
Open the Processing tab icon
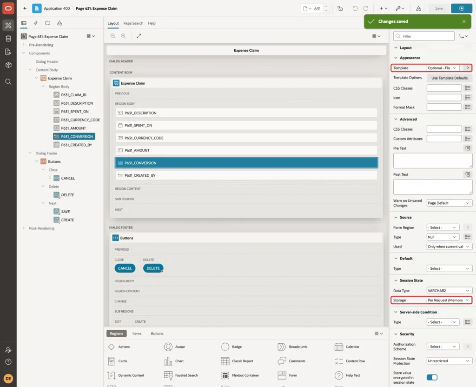pos(48,23)
